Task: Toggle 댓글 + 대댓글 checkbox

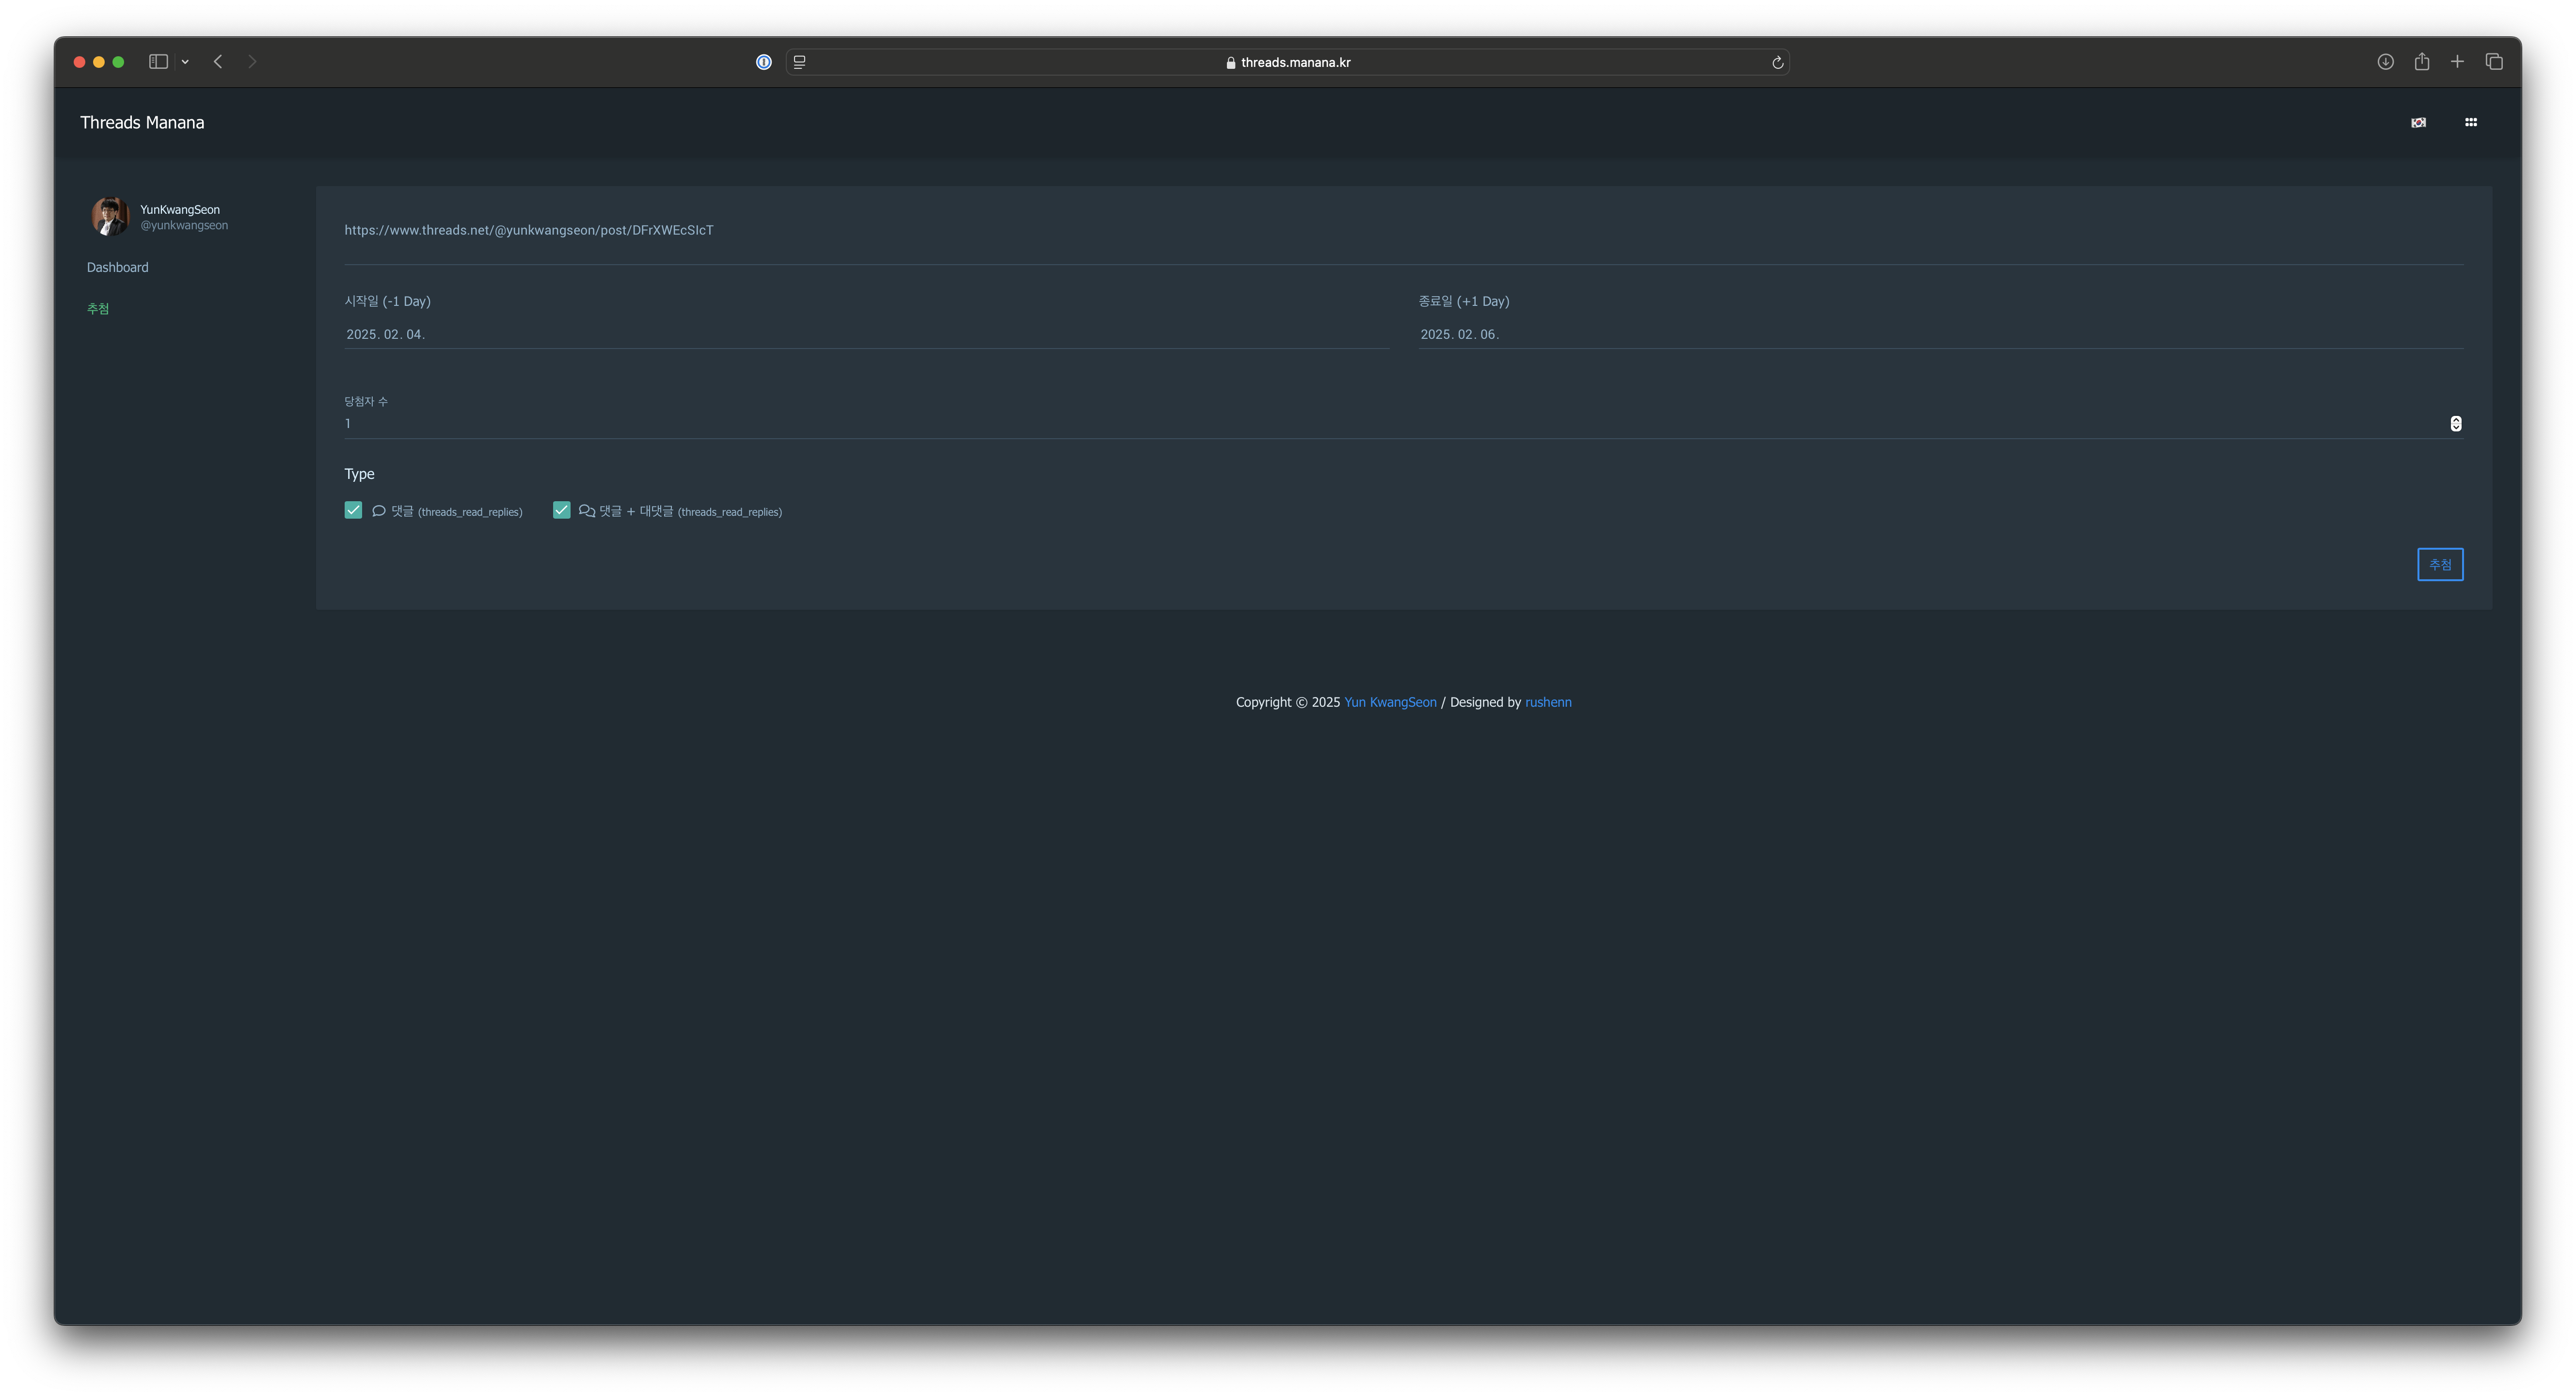Action: (561, 510)
